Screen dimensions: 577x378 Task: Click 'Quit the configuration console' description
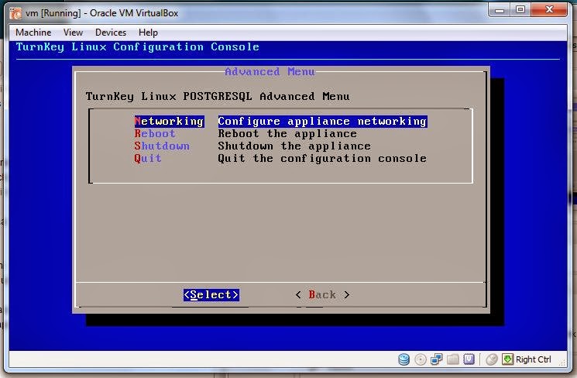pyautogui.click(x=322, y=158)
